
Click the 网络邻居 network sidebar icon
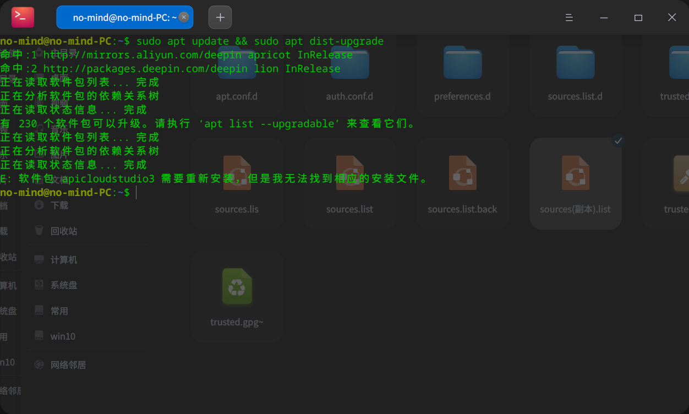39,364
